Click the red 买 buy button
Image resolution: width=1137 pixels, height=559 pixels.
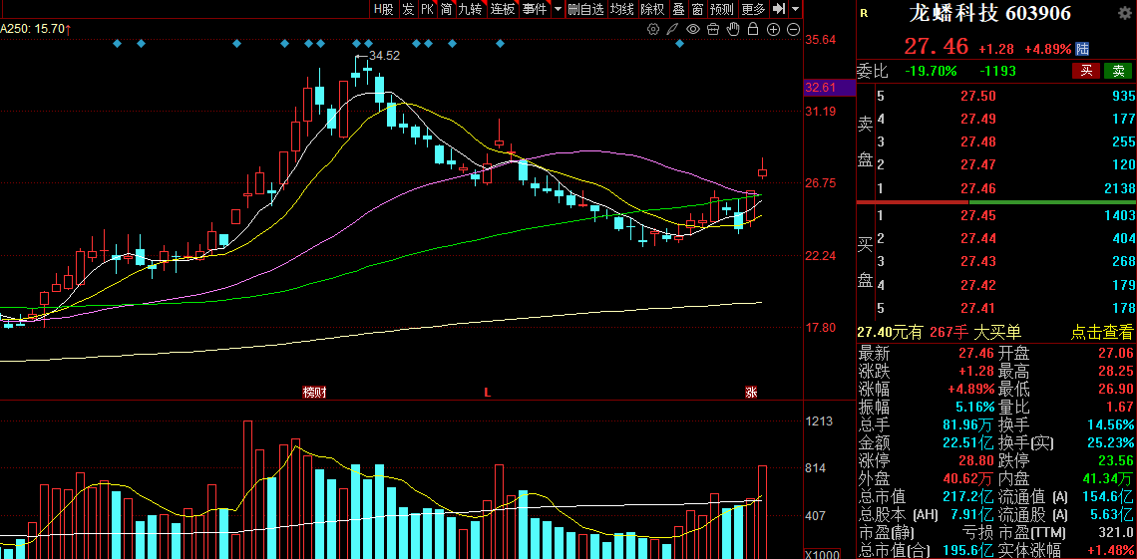(x=1086, y=70)
